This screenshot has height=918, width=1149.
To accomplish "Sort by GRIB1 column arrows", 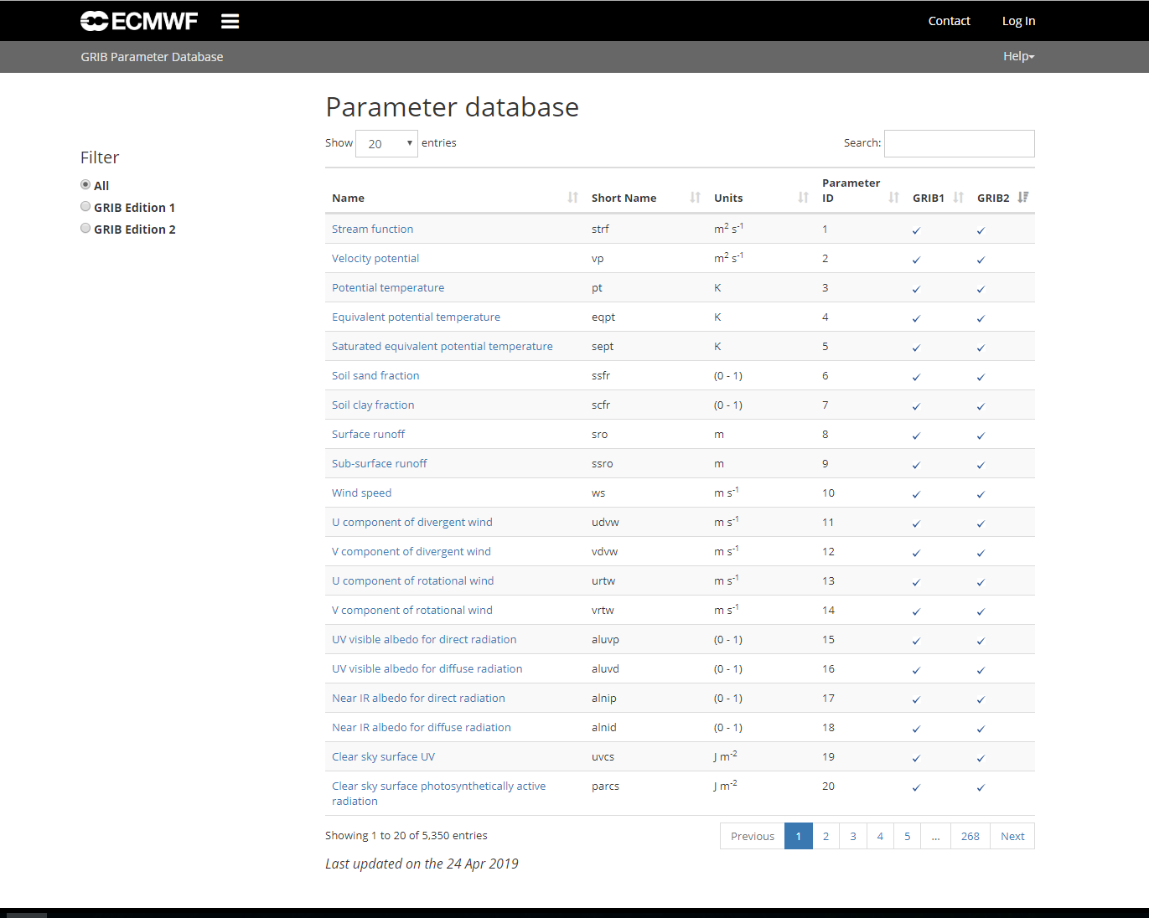I will click(958, 198).
